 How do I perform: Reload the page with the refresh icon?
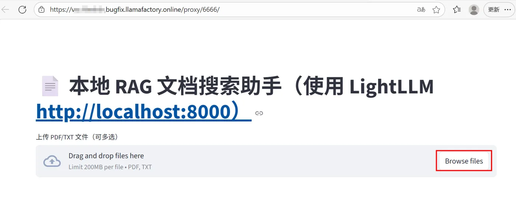coord(22,10)
